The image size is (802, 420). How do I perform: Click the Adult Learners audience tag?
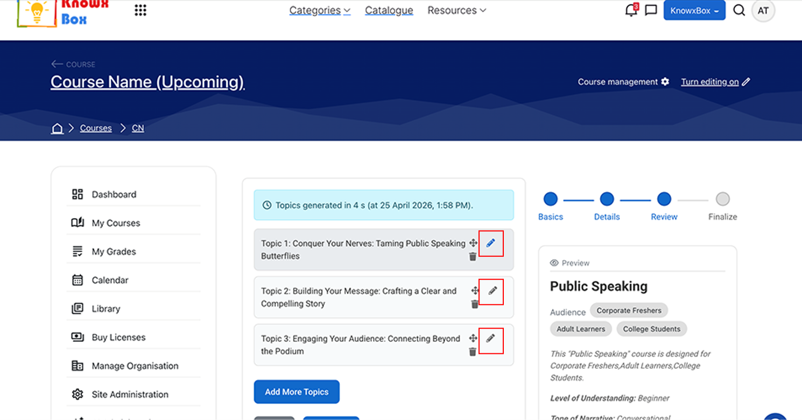pyautogui.click(x=581, y=329)
